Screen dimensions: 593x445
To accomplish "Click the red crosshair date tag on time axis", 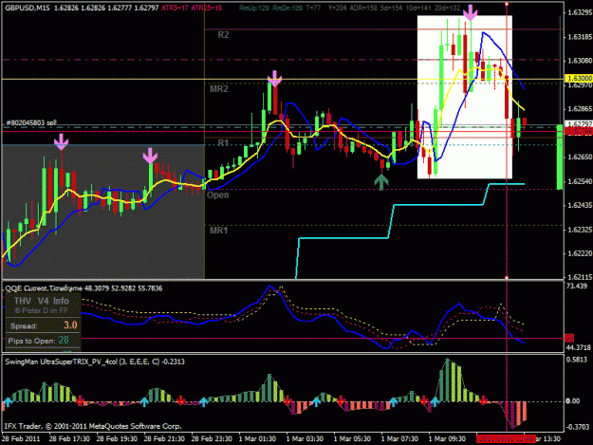I will coord(506,438).
